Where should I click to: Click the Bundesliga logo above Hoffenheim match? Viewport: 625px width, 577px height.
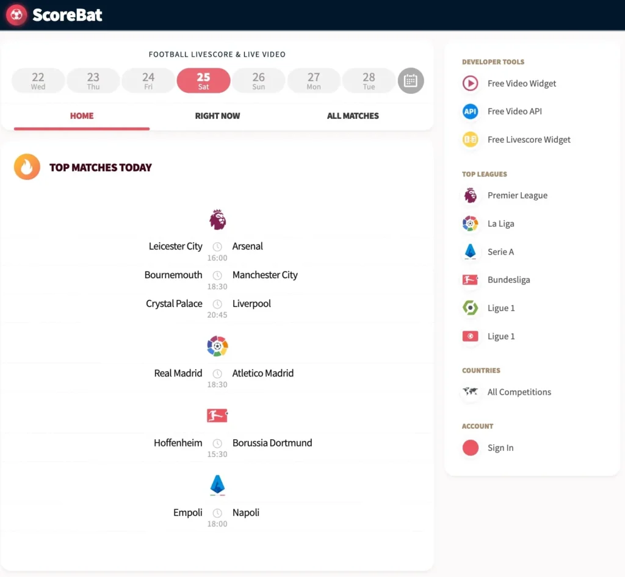[217, 415]
